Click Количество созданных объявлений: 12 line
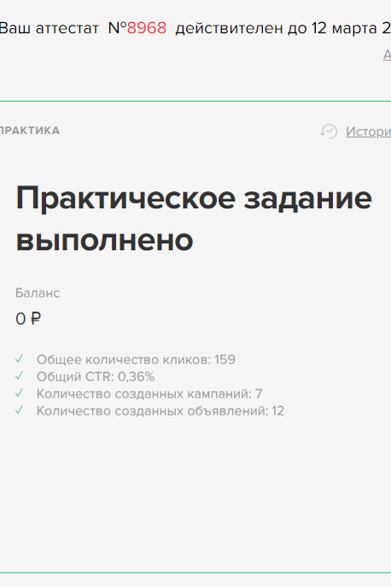 point(160,411)
